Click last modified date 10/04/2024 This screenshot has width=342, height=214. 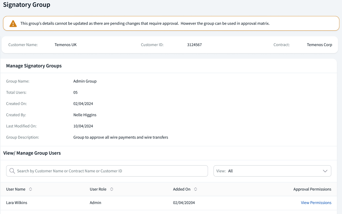83,126
